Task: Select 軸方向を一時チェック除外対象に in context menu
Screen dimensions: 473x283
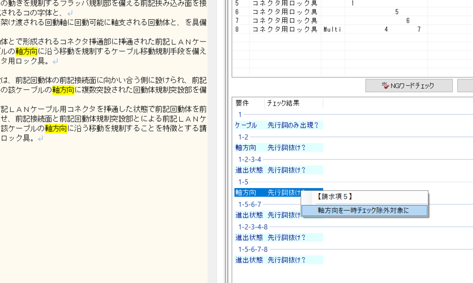Action: pos(364,211)
